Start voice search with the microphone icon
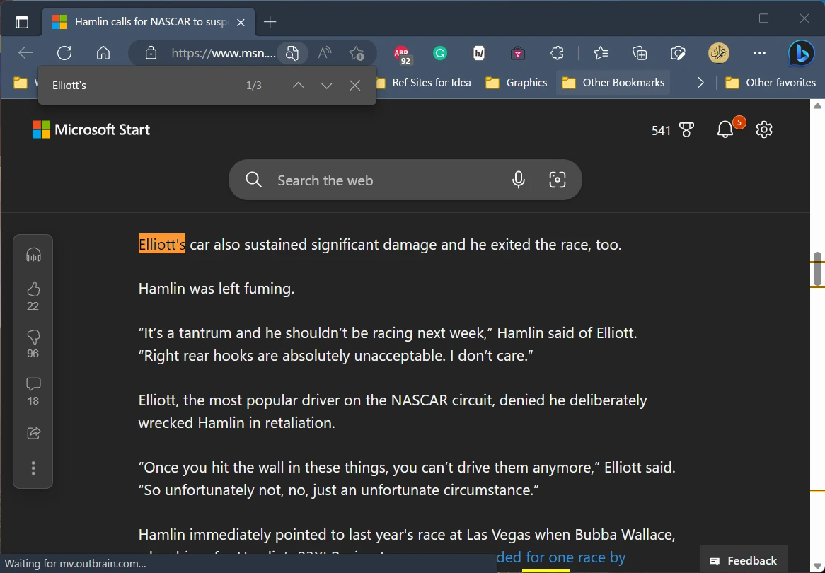 (519, 180)
